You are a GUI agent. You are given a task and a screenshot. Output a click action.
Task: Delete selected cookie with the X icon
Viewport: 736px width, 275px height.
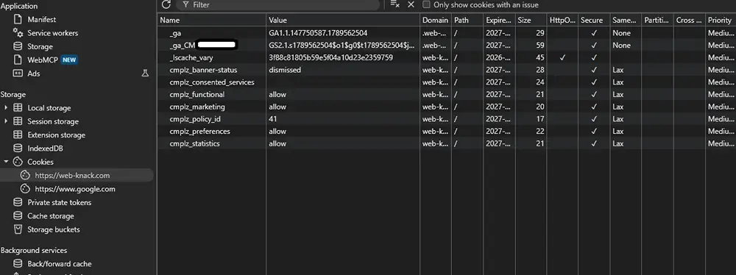411,4
